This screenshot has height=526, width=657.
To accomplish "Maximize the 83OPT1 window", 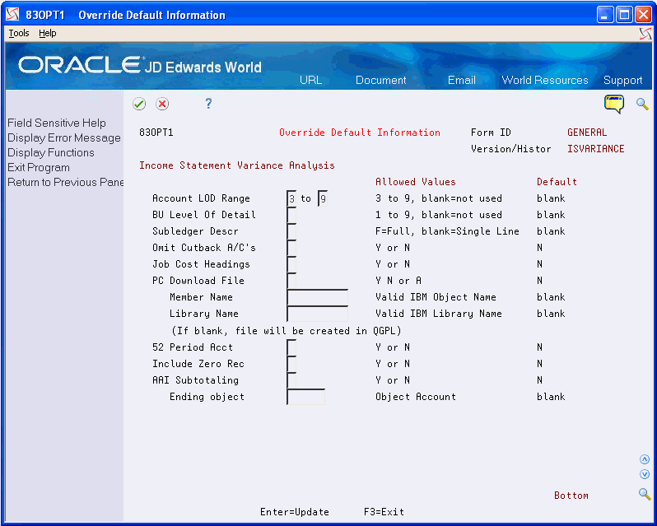I will point(624,15).
